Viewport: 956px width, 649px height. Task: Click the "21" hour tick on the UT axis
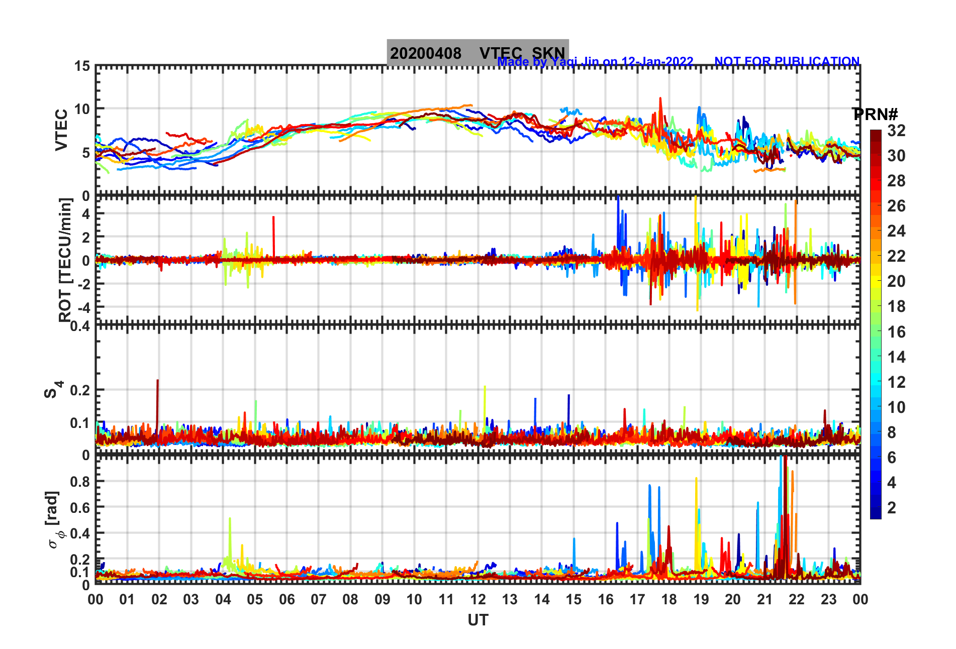pos(765,599)
